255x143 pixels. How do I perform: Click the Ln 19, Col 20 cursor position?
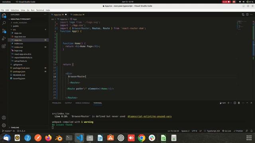(x=173, y=131)
